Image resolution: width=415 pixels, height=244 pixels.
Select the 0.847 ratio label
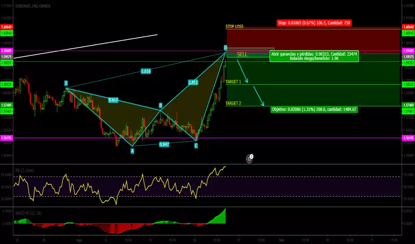point(164,144)
